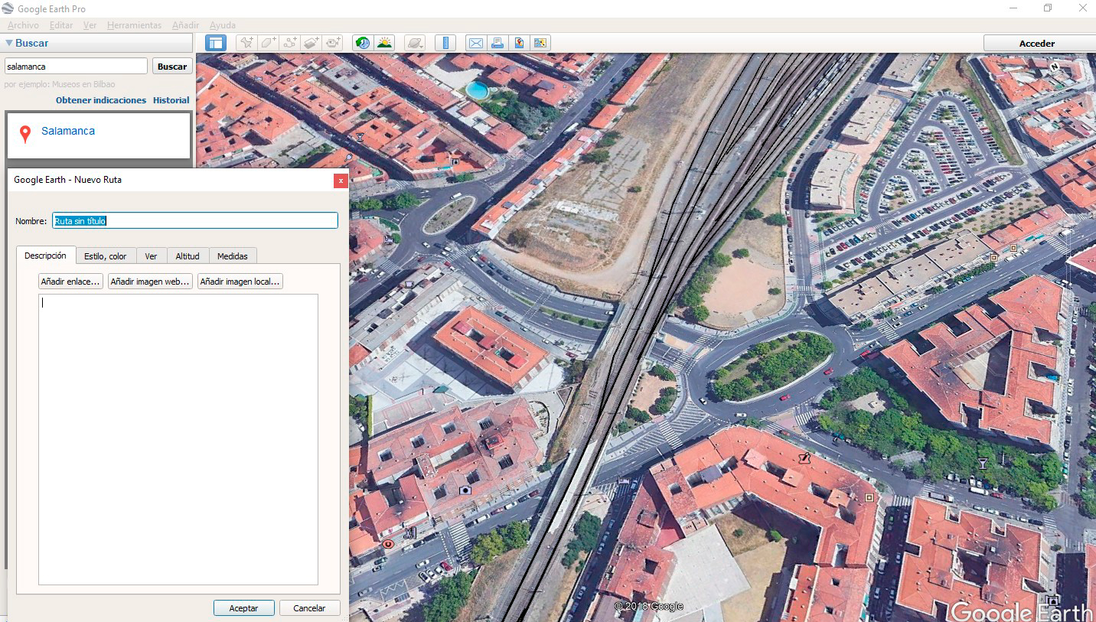Select the ruler measurement tool

(x=445, y=43)
